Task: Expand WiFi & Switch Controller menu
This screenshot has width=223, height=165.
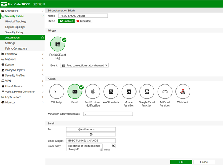Action: tap(23, 92)
